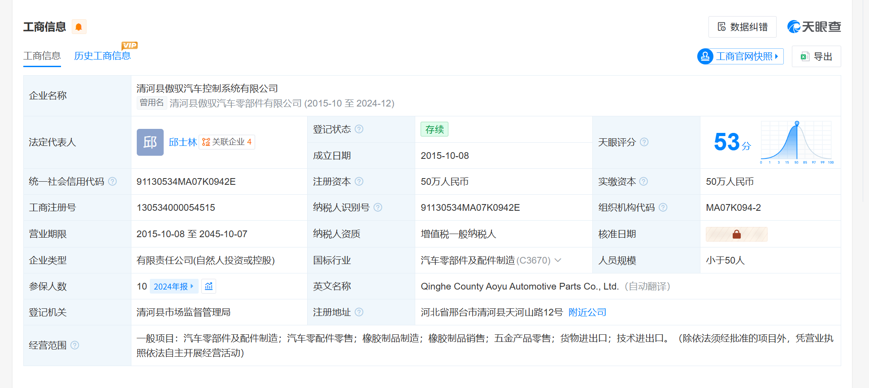
Task: Open 邱士林 profile link
Action: coord(183,142)
